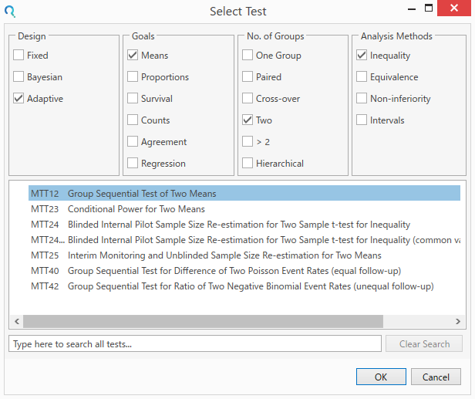Enable the Regression goal checkbox
The height and width of the screenshot is (399, 475).
coord(133,164)
